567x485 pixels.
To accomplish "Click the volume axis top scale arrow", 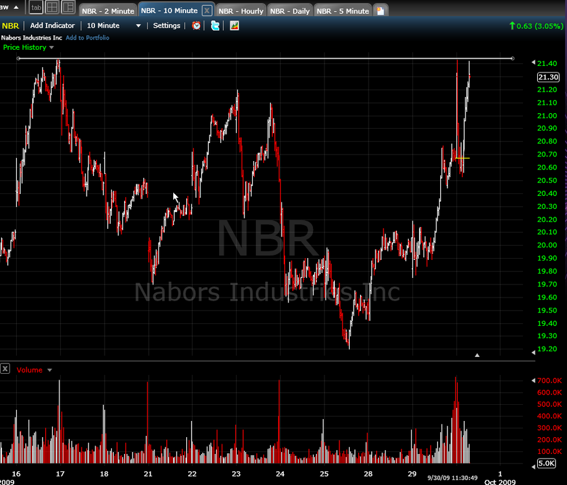I will (533, 380).
